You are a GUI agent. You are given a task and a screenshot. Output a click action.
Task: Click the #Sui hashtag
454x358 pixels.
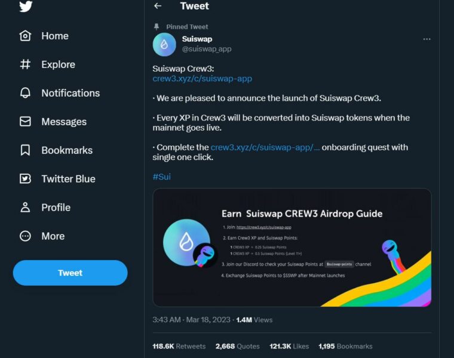click(x=161, y=177)
